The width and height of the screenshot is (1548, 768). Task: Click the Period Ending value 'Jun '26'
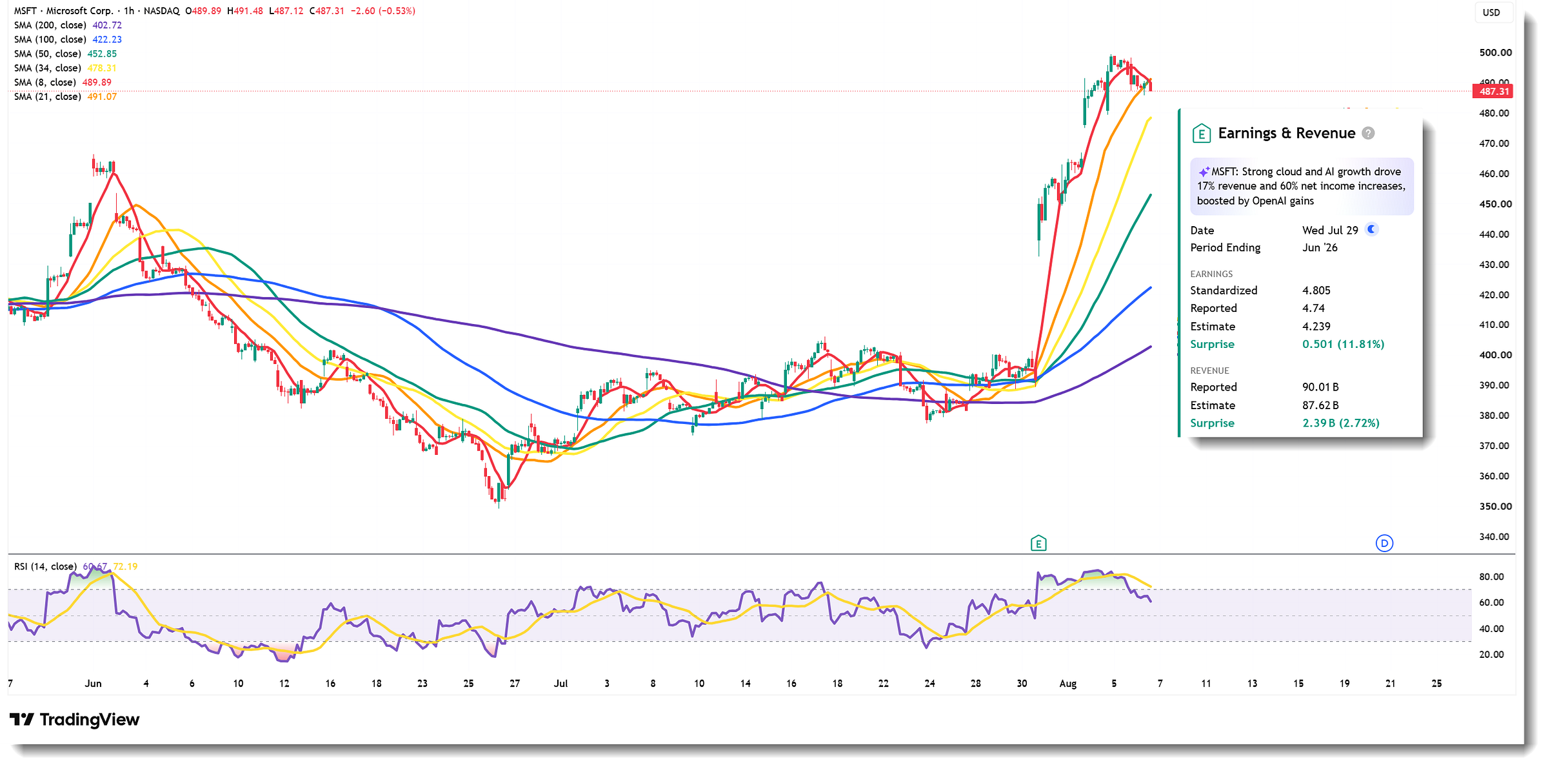(1320, 247)
